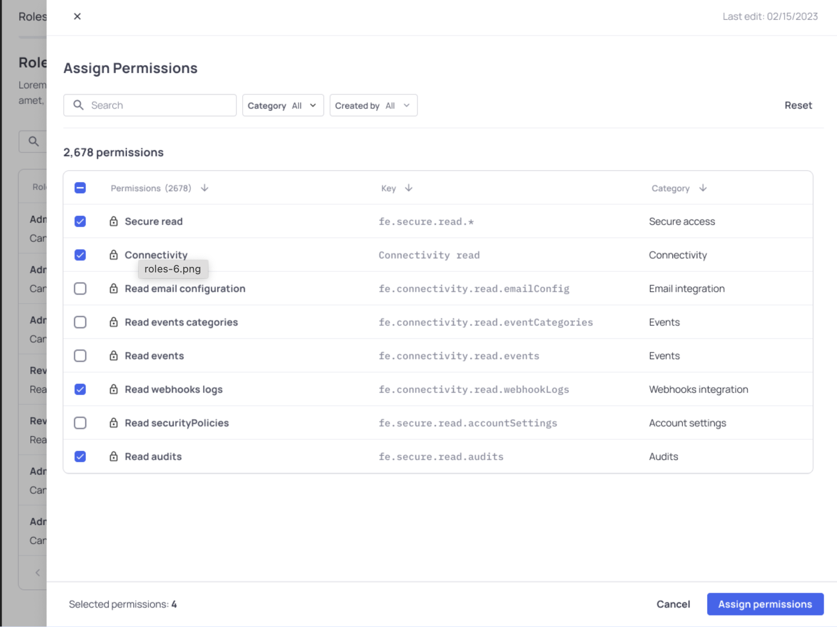Click the Read events categories permission name
Screen dimensions: 837x627
pyautogui.click(x=181, y=322)
